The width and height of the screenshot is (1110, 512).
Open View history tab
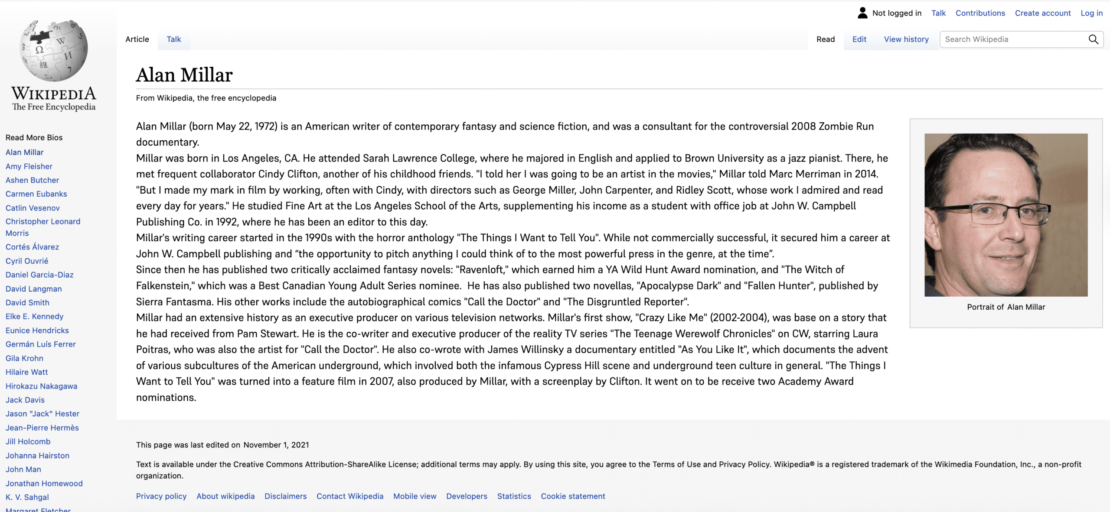[906, 39]
